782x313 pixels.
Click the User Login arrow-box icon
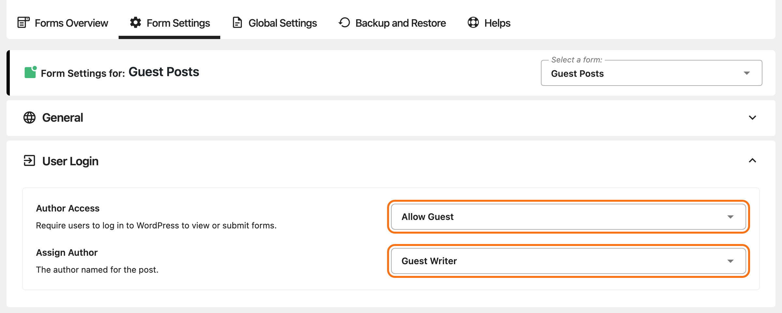click(x=29, y=160)
